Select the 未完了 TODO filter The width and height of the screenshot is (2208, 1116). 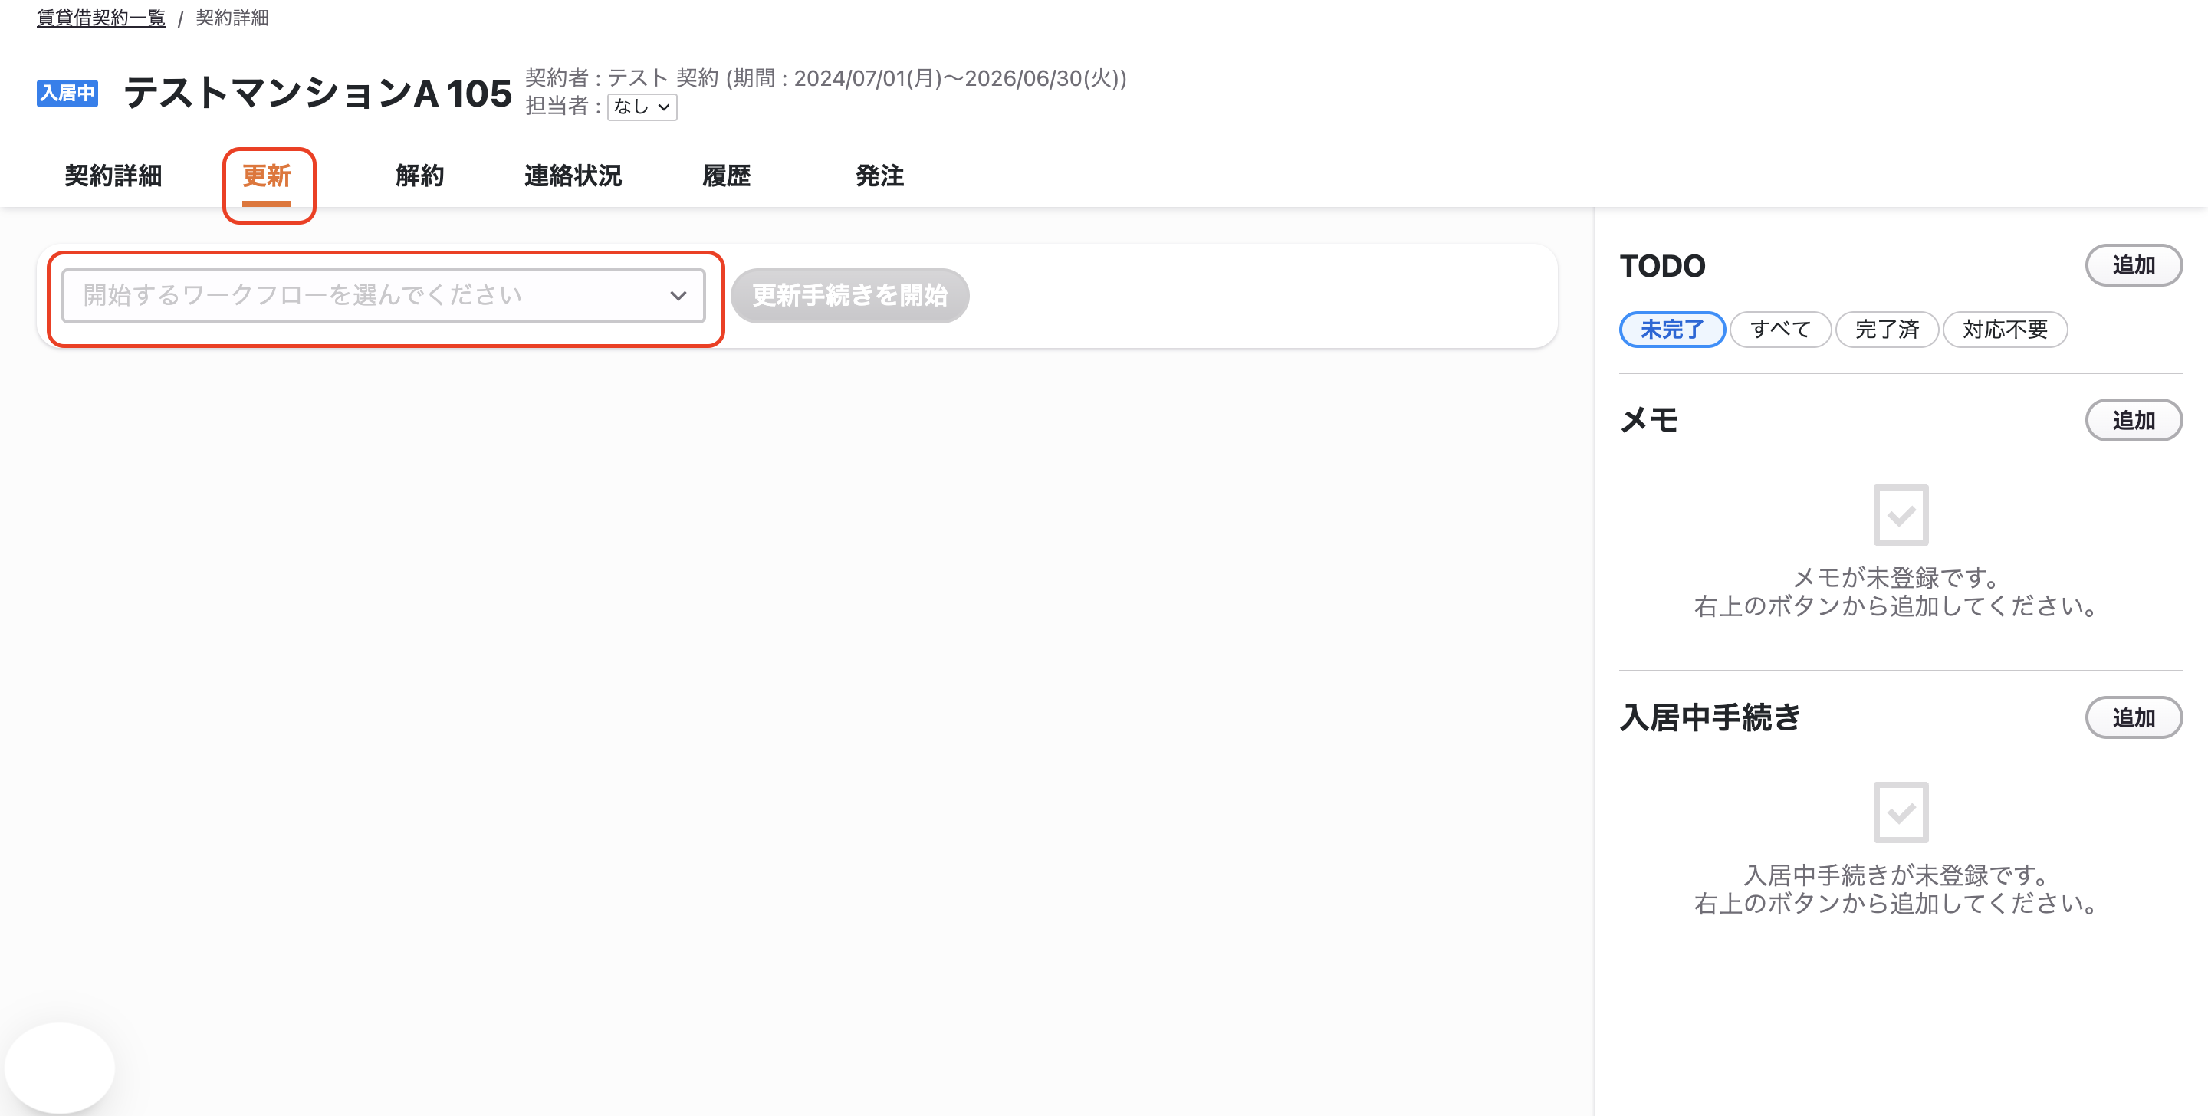1671,329
